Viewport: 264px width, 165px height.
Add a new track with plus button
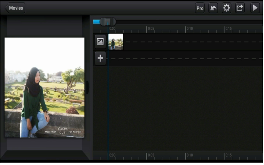click(x=101, y=59)
